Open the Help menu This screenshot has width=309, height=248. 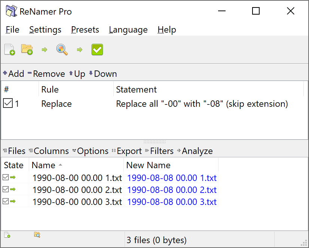coord(167,30)
